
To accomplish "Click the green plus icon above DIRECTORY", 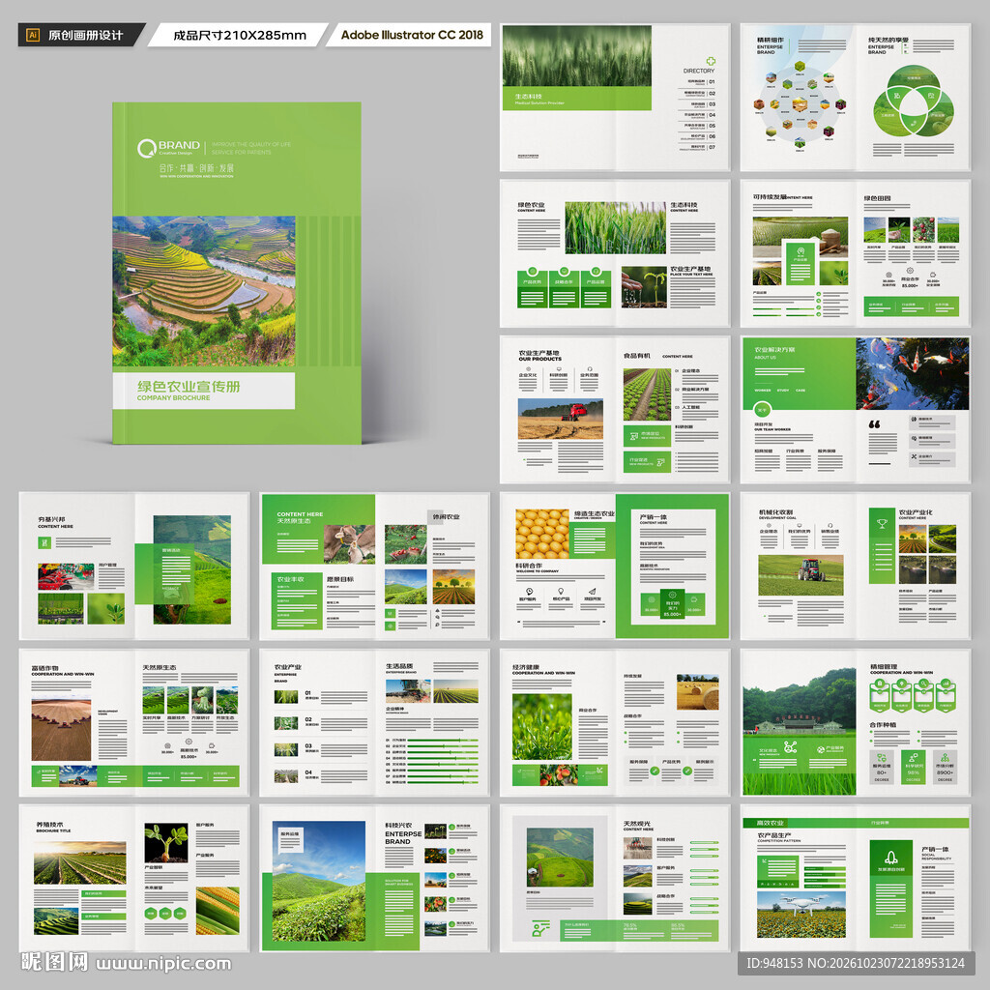I will [x=711, y=61].
